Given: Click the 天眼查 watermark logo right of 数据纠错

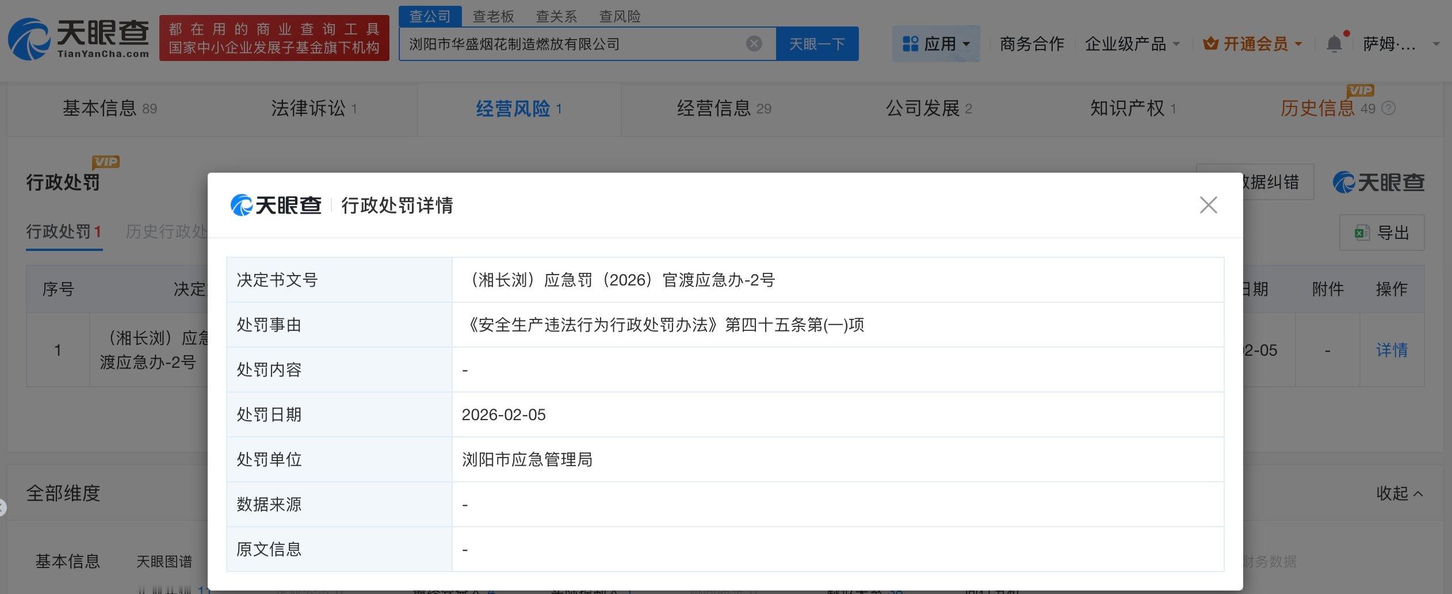Looking at the screenshot, I should click(x=1378, y=182).
